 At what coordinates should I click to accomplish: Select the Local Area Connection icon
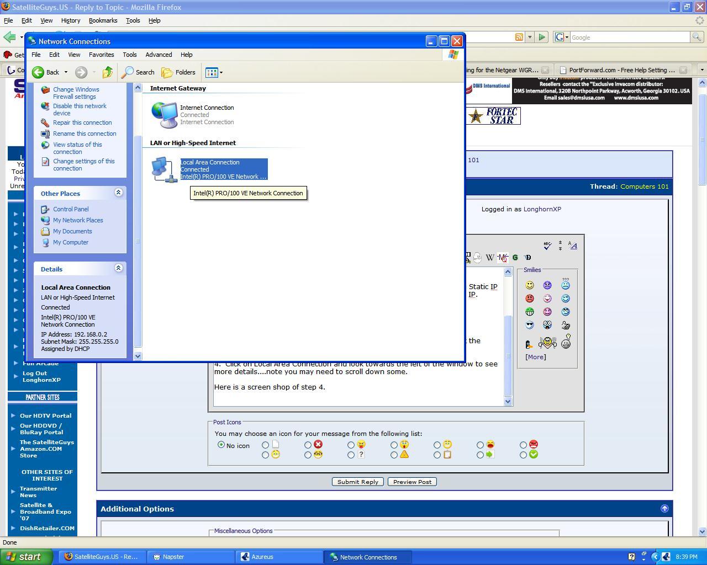(x=164, y=169)
